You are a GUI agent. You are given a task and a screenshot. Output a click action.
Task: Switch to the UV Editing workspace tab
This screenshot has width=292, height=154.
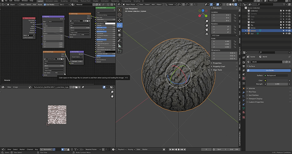coord(74,1)
